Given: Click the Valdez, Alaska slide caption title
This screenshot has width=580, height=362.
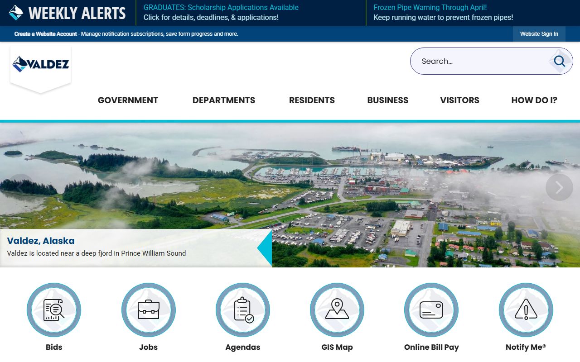Looking at the screenshot, I should 41,241.
